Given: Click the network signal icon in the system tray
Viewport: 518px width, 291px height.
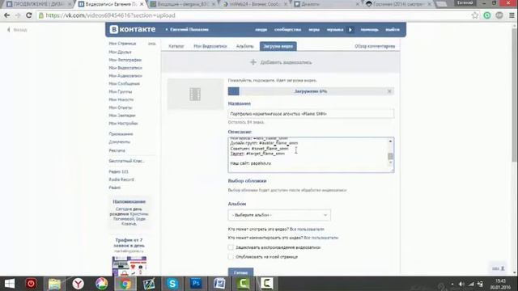Looking at the screenshot, I should pos(471,284).
